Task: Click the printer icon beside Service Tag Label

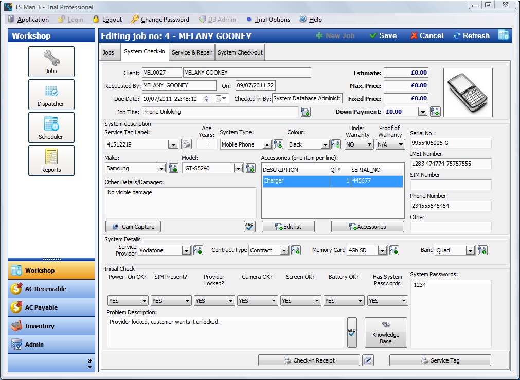Action: [186, 144]
